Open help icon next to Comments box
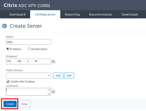Viewport: 146px width, 111px height. 53,92
